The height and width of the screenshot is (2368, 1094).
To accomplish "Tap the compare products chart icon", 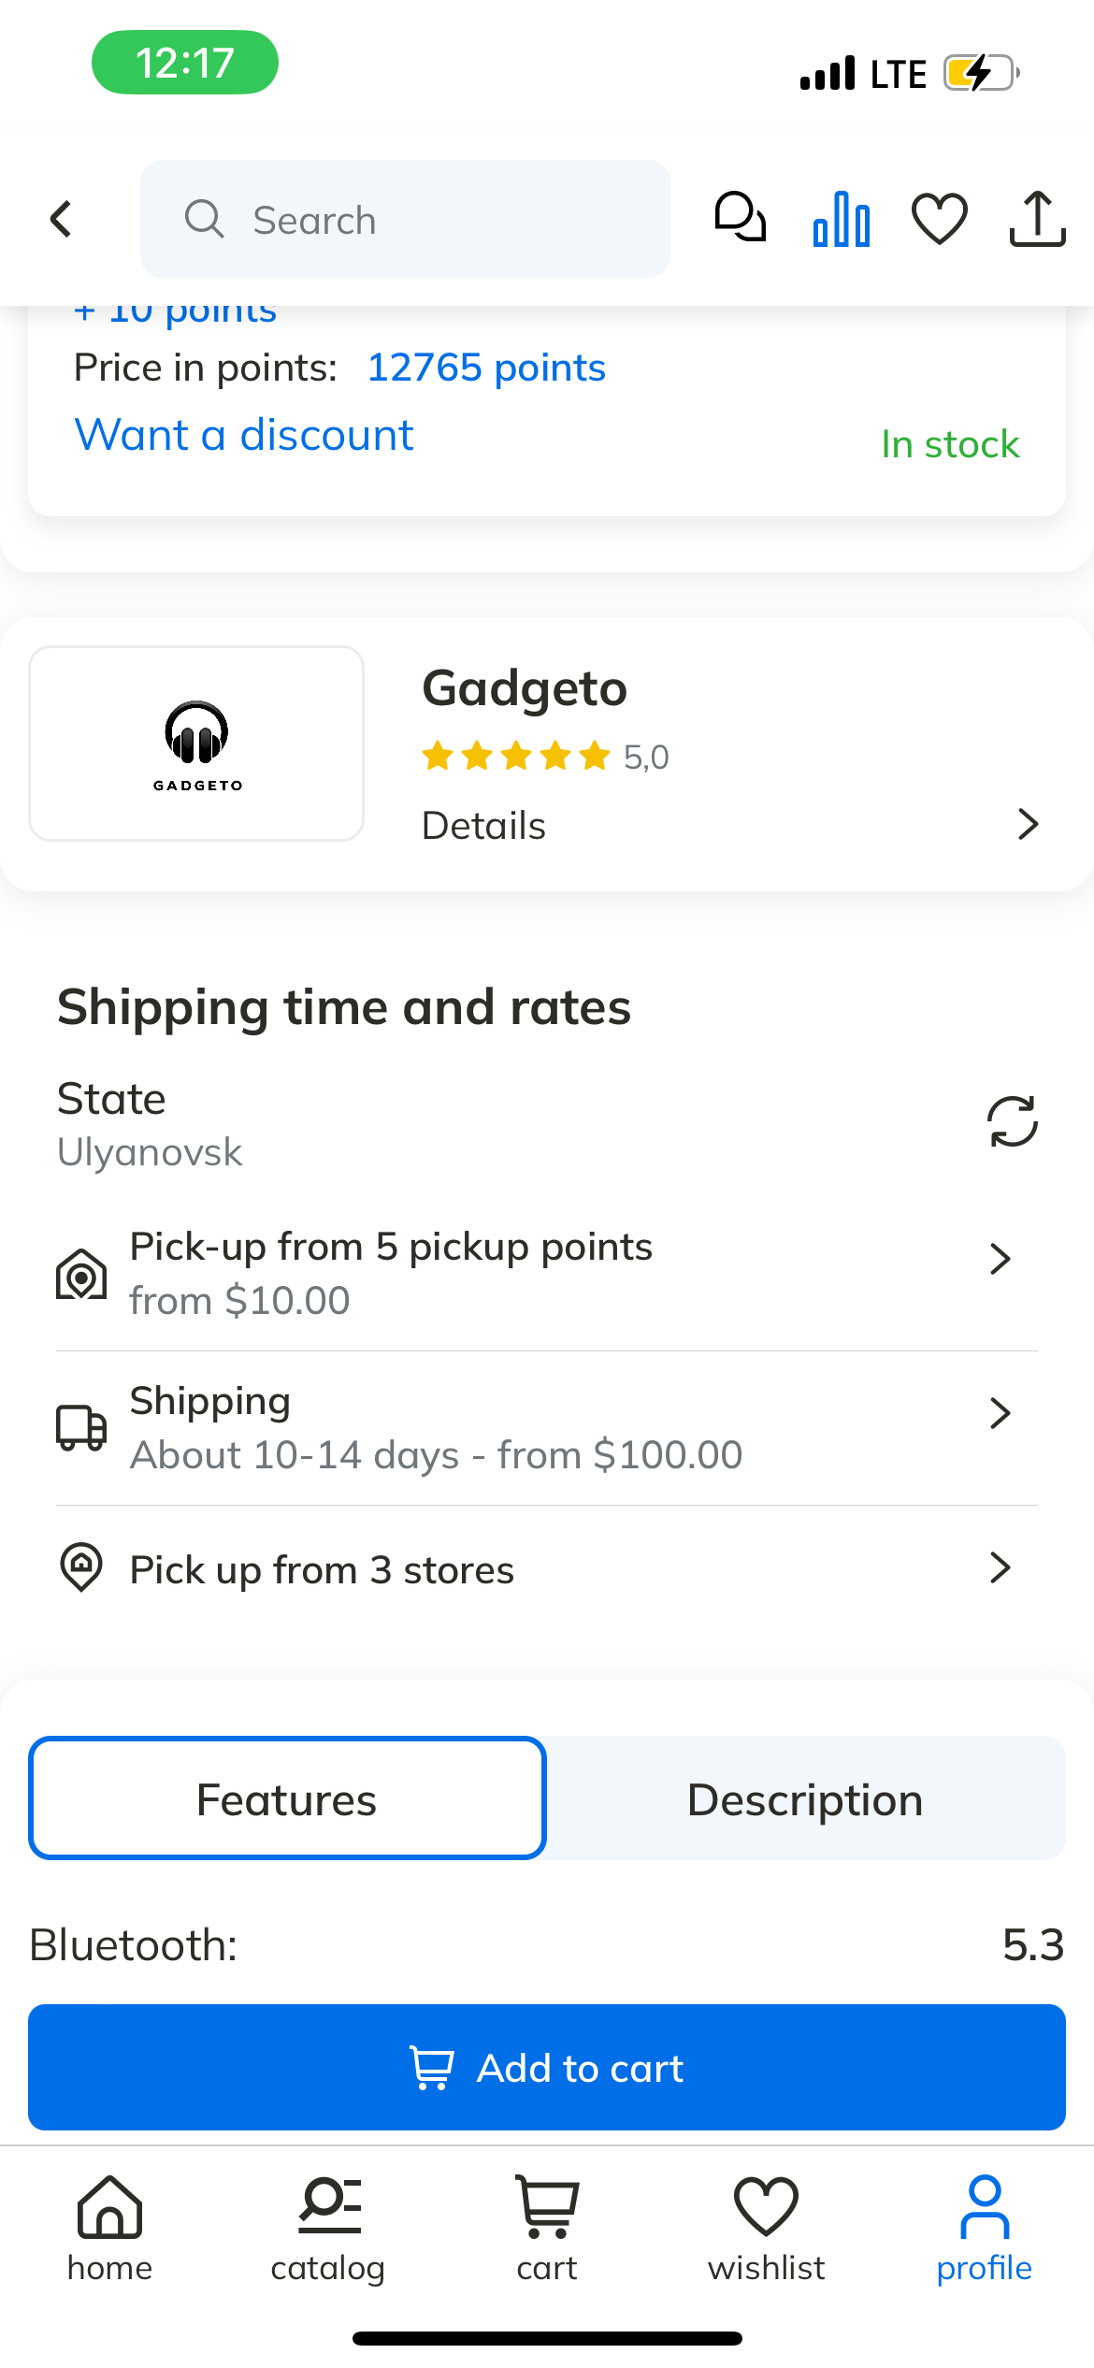I will point(841,220).
